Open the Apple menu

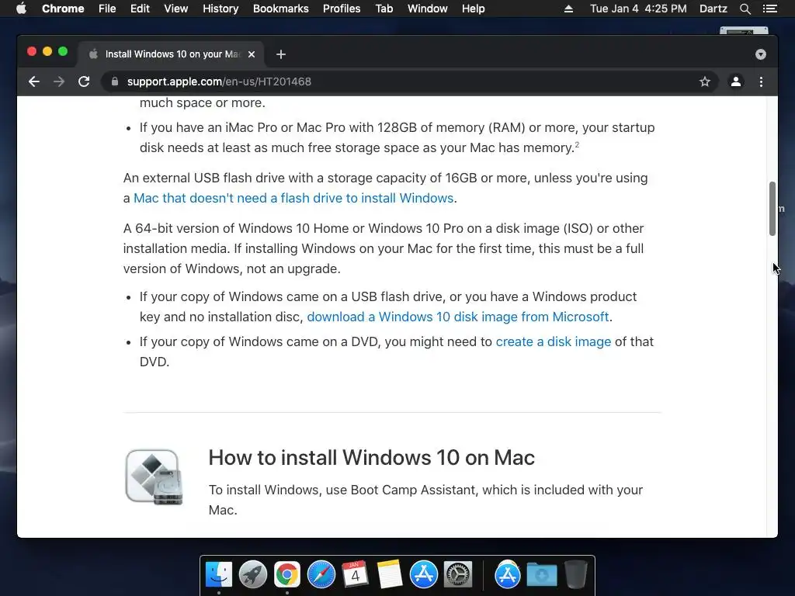point(21,9)
